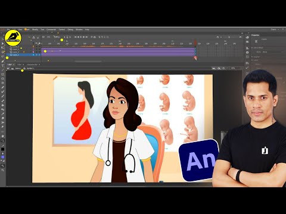
Task: Open the Text menu
Action: (42, 30)
